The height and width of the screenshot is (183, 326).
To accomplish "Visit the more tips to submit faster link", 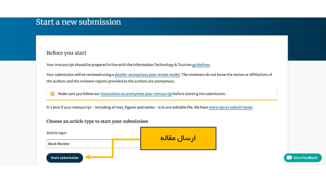I will pos(231,108).
